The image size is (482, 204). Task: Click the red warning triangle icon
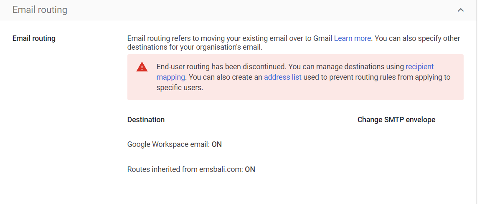tap(142, 67)
